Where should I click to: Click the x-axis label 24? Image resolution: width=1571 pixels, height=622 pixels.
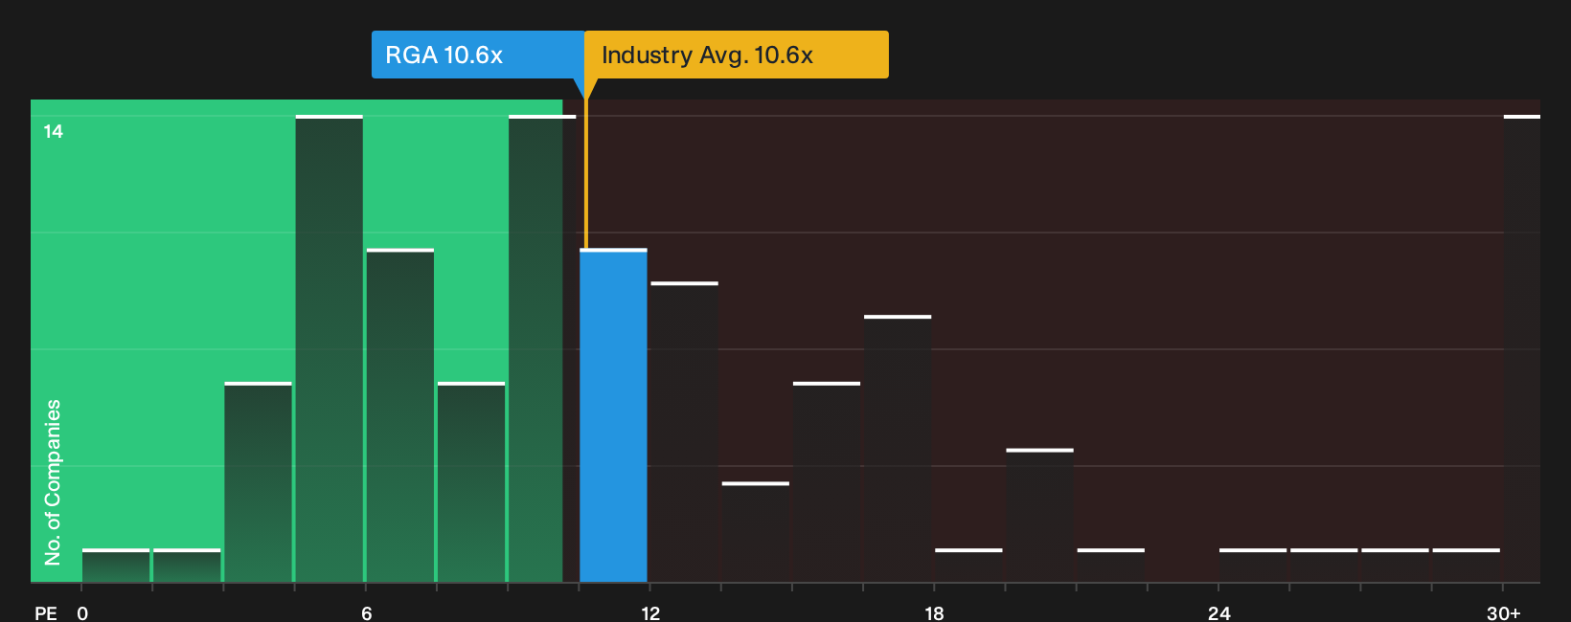click(x=1218, y=613)
